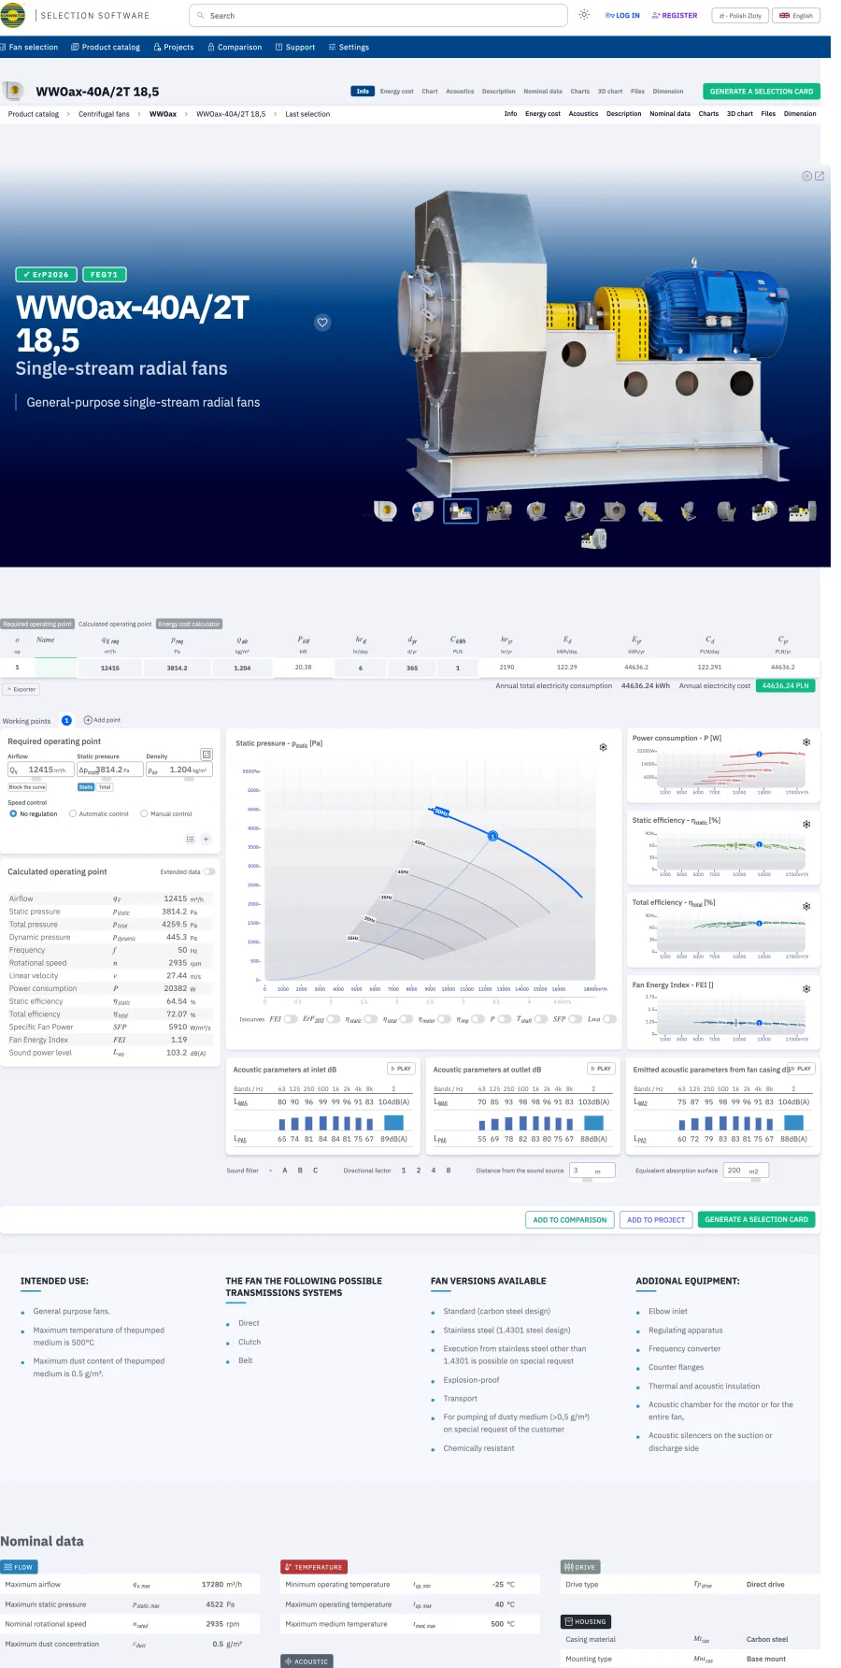The width and height of the screenshot is (841, 1668).
Task: Select Manual control speed option
Action: pyautogui.click(x=144, y=813)
